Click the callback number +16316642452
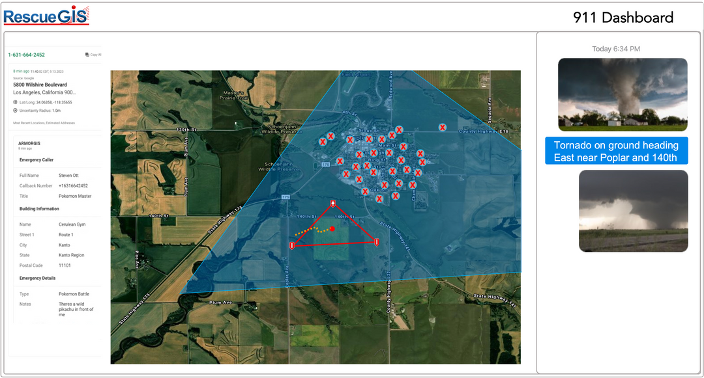The width and height of the screenshot is (704, 378). click(x=73, y=185)
